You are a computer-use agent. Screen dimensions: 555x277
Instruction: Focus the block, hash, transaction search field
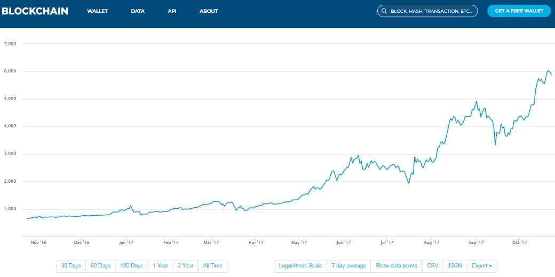pyautogui.click(x=431, y=11)
